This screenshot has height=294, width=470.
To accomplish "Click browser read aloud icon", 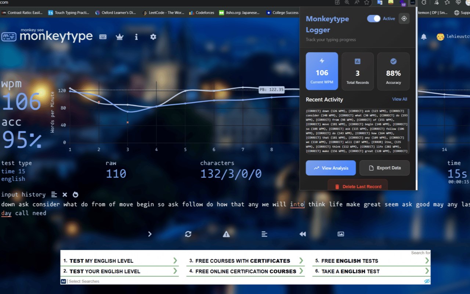I will coord(357,2).
